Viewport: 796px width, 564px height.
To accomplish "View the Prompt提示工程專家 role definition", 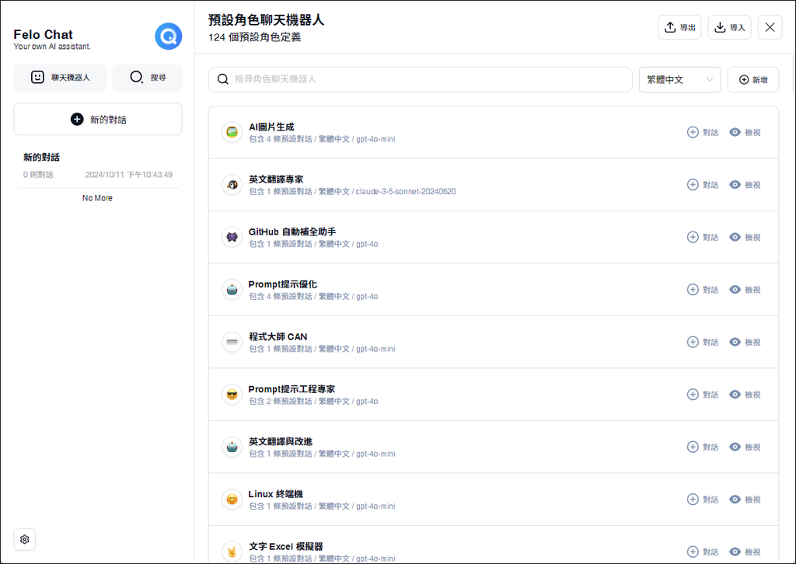I will click(745, 394).
